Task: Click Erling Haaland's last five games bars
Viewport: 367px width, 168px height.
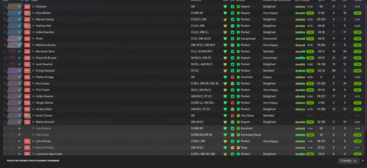Action: [x=300, y=71]
